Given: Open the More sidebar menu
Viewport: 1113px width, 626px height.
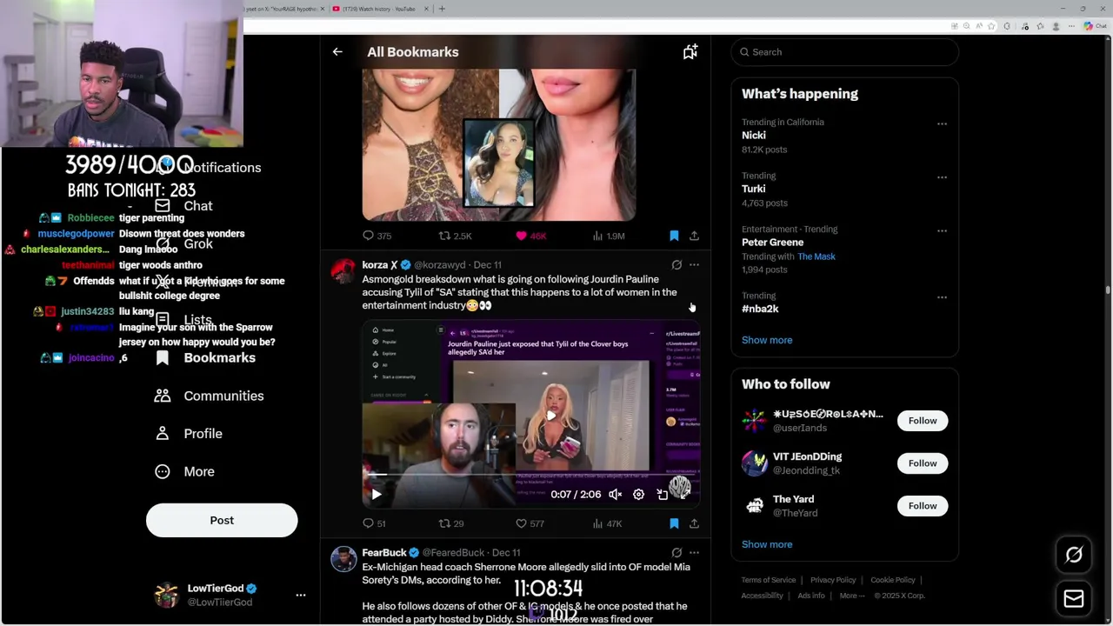Looking at the screenshot, I should [x=184, y=471].
